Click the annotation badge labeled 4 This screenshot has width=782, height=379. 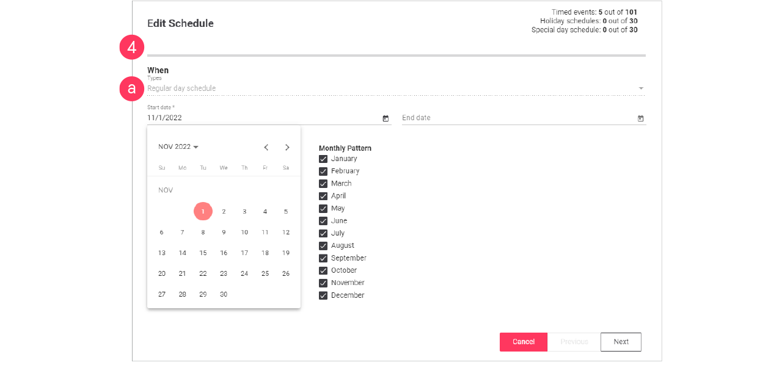[x=131, y=46]
